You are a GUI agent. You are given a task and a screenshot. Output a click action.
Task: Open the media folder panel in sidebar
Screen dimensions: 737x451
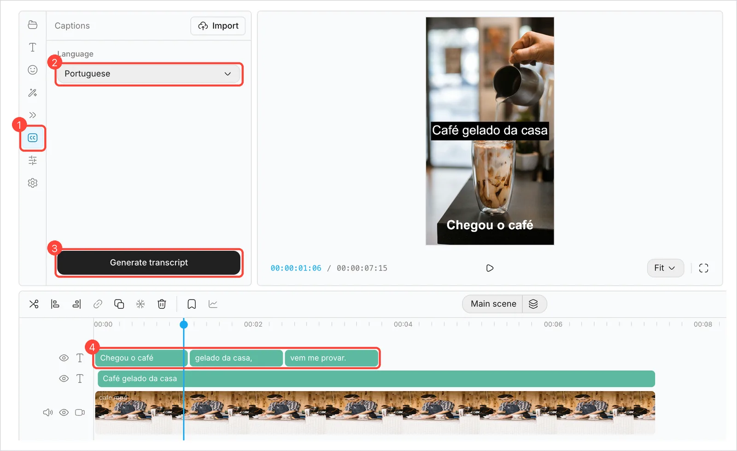[x=33, y=25]
